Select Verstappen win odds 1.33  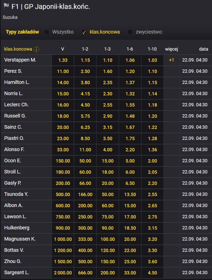63,60
